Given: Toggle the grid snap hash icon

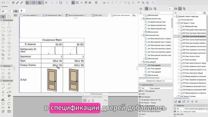Looking at the screenshot, I should coord(46,3).
